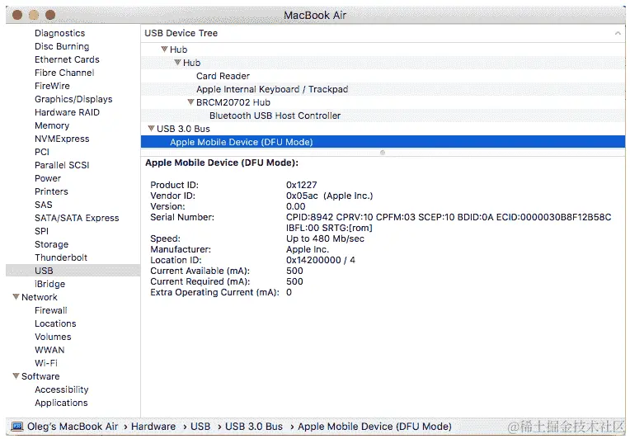The height and width of the screenshot is (439, 630).
Task: Open SAS in the sidebar
Action: point(44,205)
